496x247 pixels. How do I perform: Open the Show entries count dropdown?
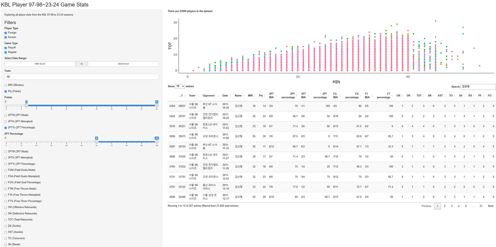[x=180, y=86]
